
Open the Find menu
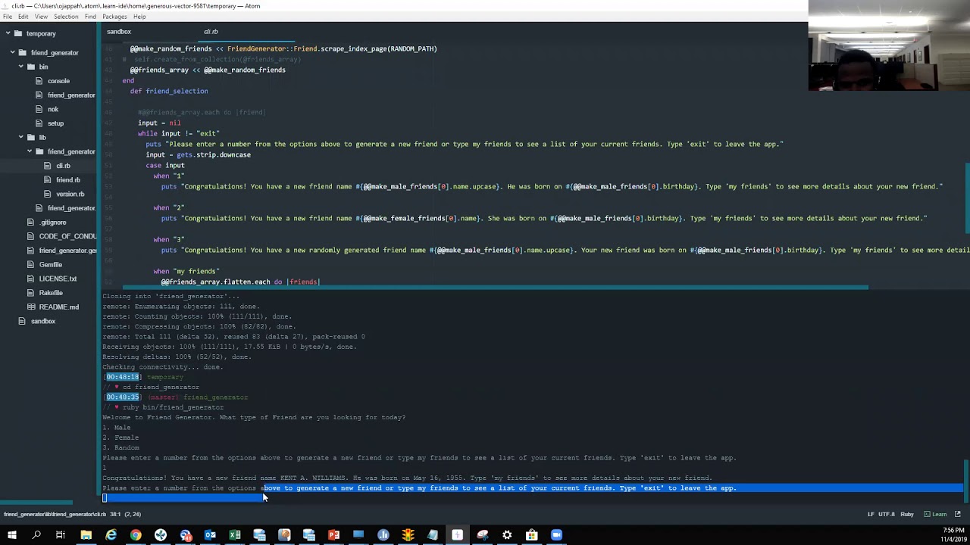point(90,17)
